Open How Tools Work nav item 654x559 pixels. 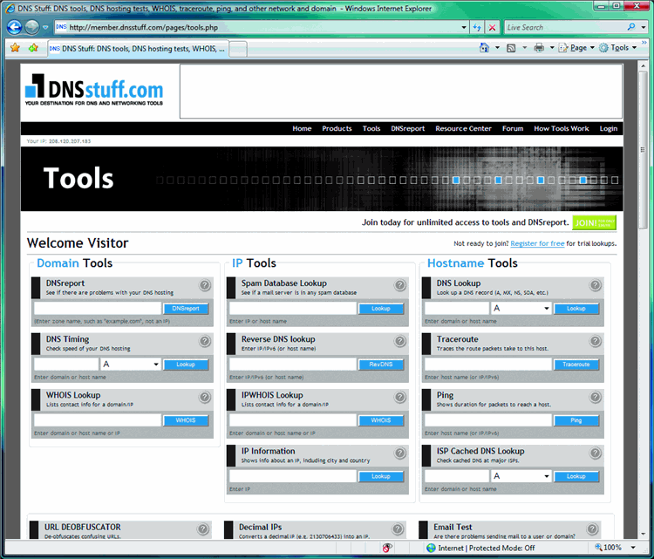pos(562,128)
